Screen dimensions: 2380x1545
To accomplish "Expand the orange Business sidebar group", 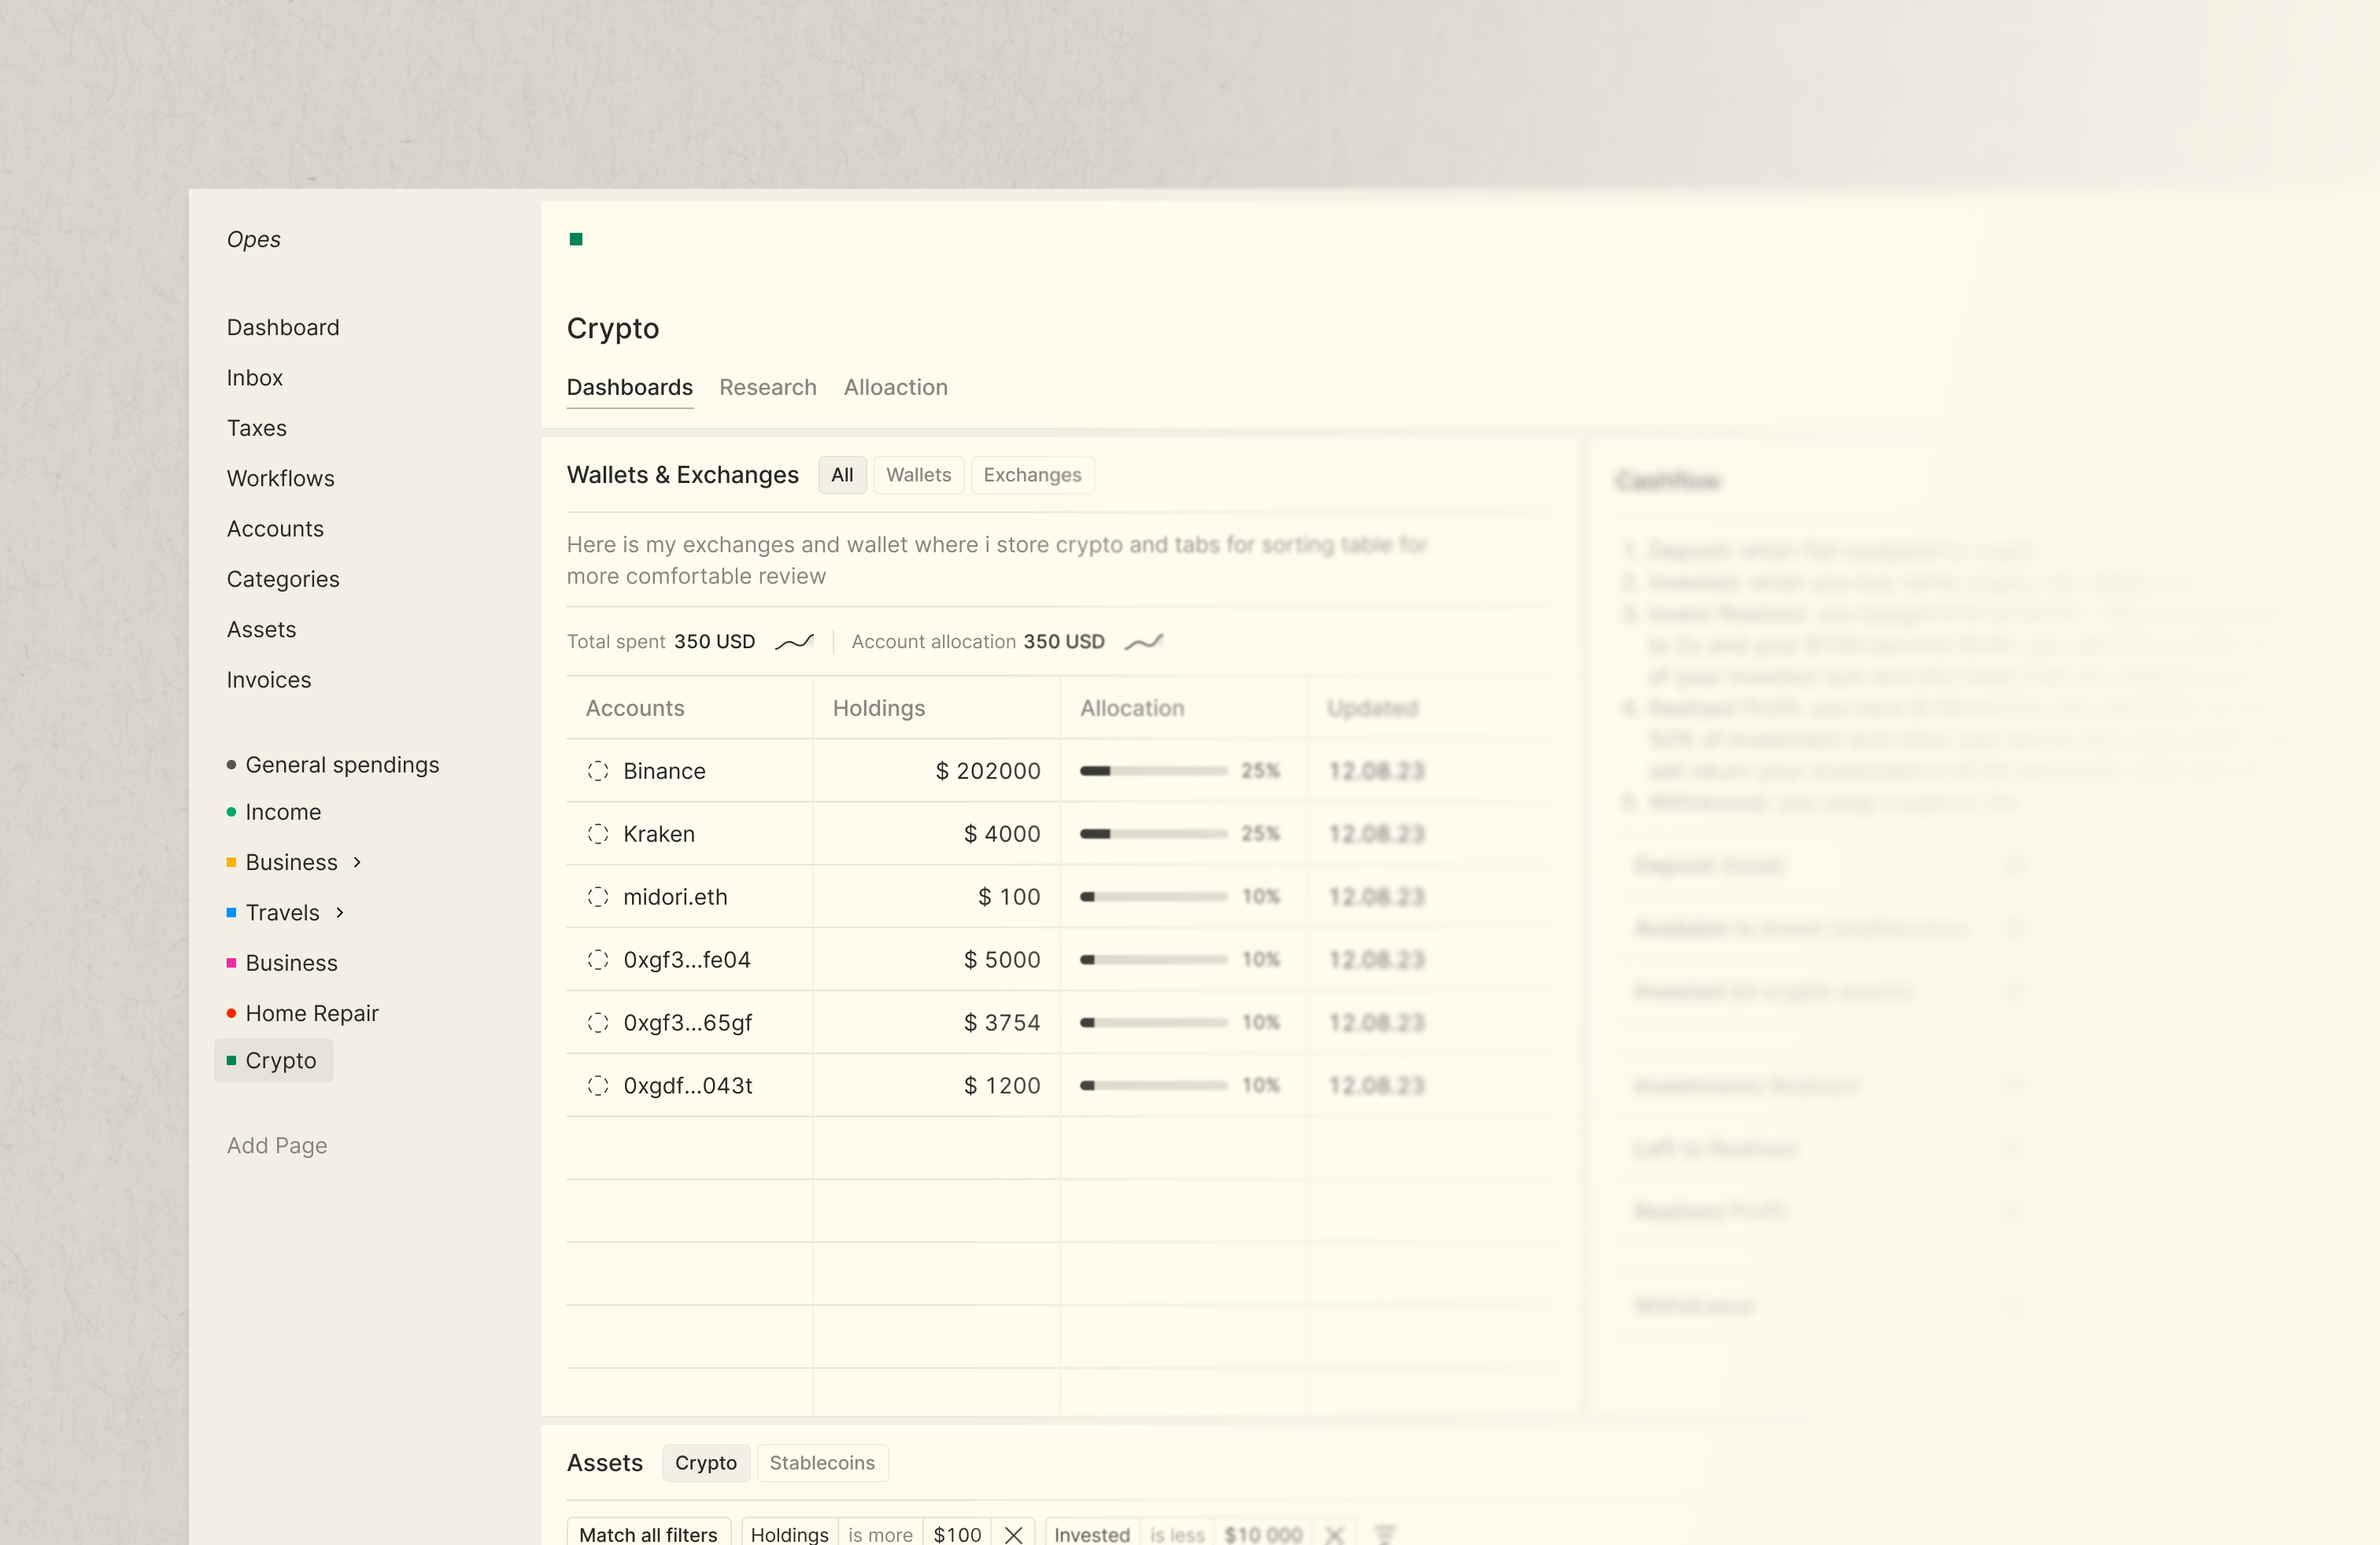I will tap(357, 861).
